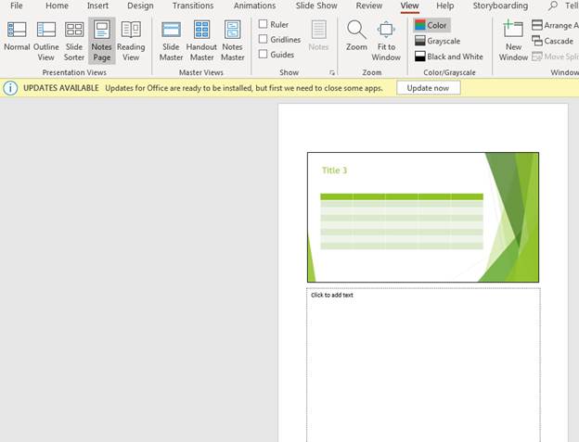This screenshot has width=579, height=442.
Task: Enable the Guides checkbox
Action: (x=263, y=54)
